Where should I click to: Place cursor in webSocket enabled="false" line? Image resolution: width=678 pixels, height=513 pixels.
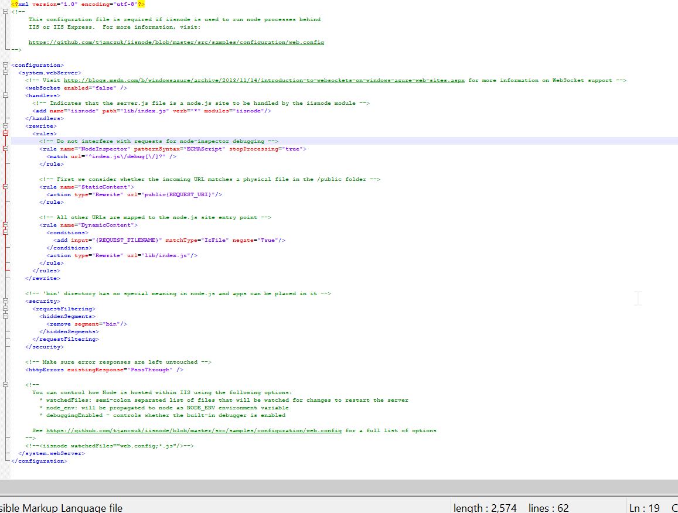[76, 88]
